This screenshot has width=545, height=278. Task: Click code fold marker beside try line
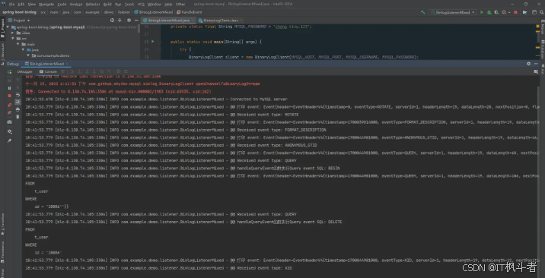[x=160, y=49]
